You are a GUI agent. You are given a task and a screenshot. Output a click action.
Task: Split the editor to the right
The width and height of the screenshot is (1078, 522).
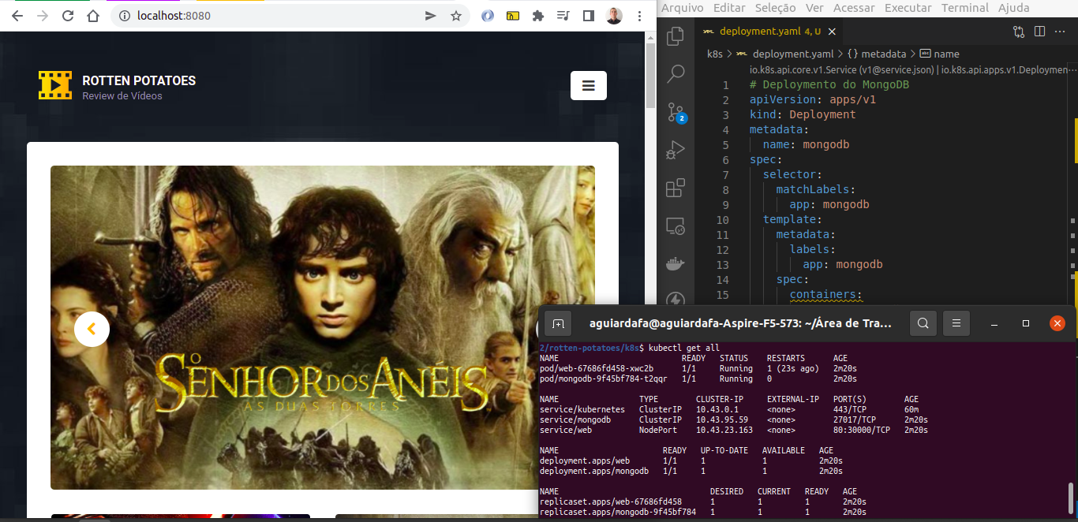coord(1039,32)
